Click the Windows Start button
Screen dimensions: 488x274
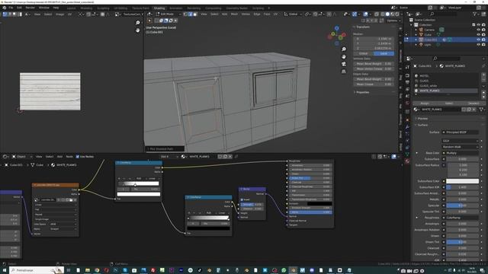(4, 270)
